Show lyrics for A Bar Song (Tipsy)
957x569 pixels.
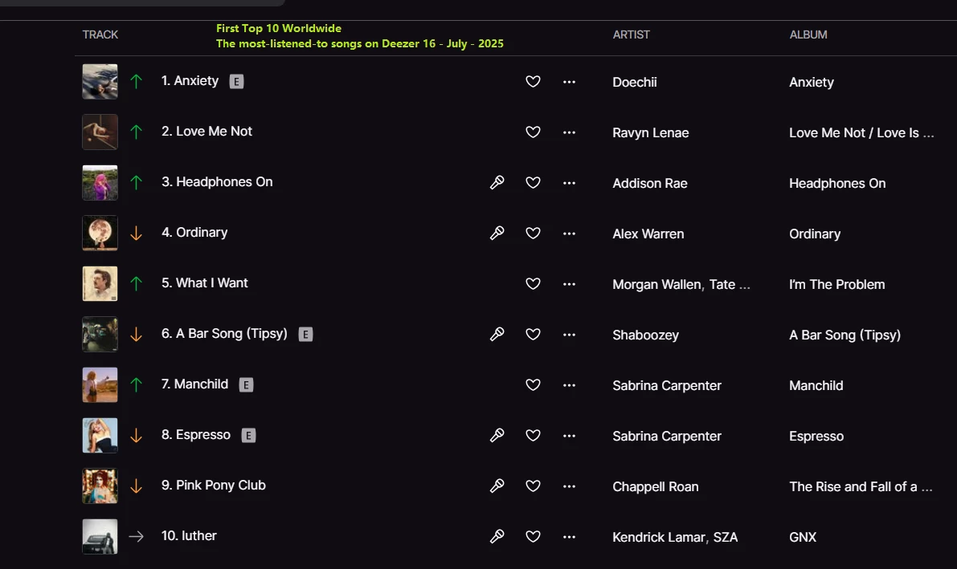[x=497, y=334]
